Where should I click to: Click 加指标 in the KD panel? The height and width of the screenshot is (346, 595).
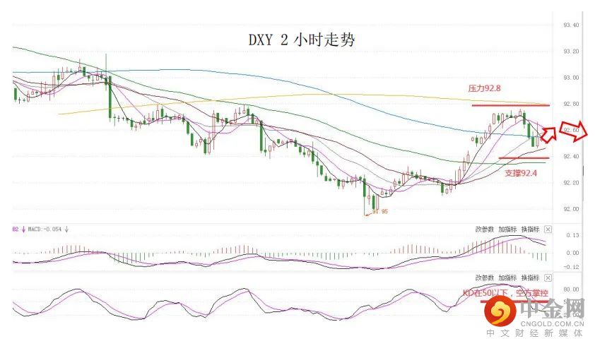tap(507, 278)
